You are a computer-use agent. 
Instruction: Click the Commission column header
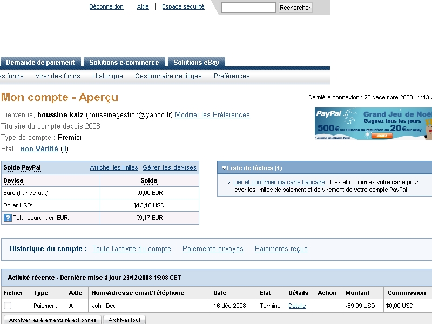(x=407, y=293)
